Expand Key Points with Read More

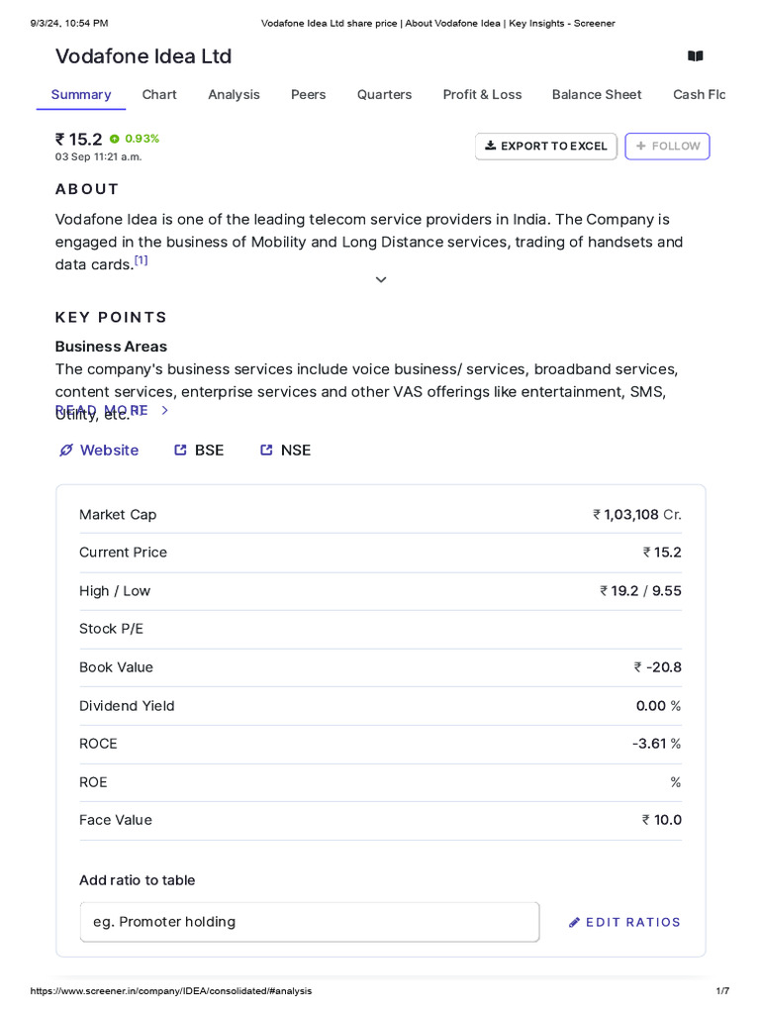[112, 410]
